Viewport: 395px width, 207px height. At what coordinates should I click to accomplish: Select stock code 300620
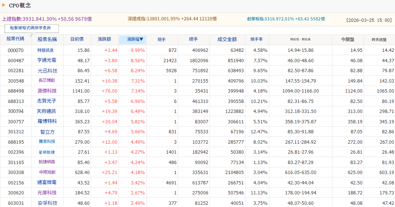click(x=16, y=193)
